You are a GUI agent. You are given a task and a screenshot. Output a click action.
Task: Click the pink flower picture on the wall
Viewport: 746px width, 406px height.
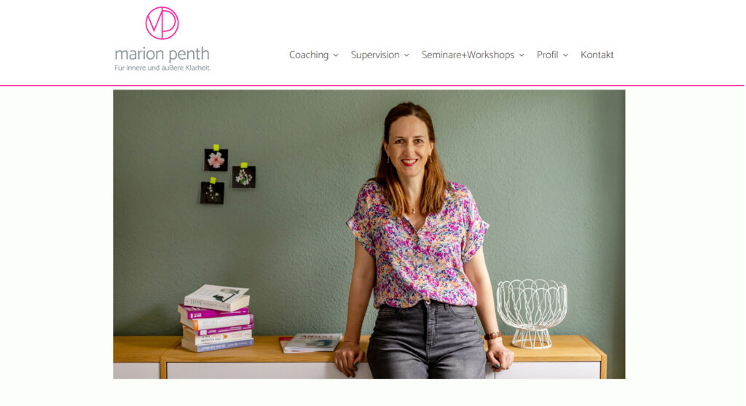pos(216,160)
